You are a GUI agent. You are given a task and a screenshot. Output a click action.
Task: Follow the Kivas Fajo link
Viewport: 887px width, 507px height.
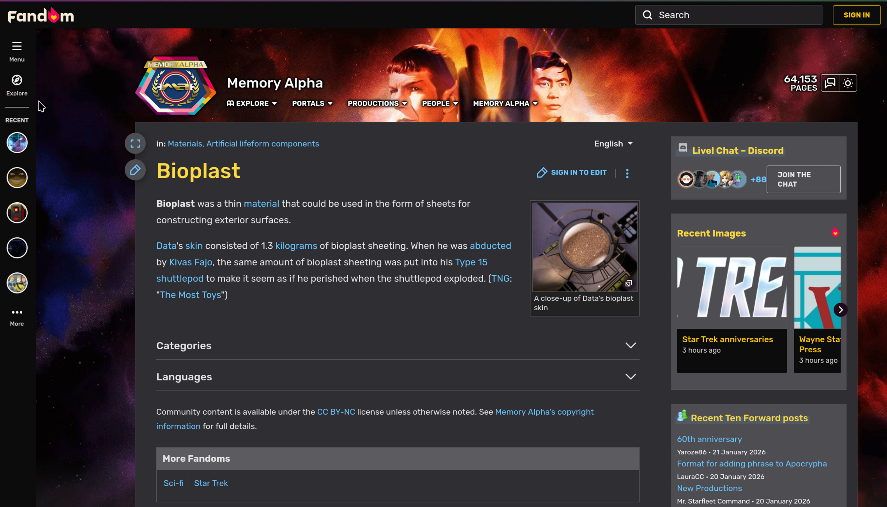pyautogui.click(x=191, y=262)
